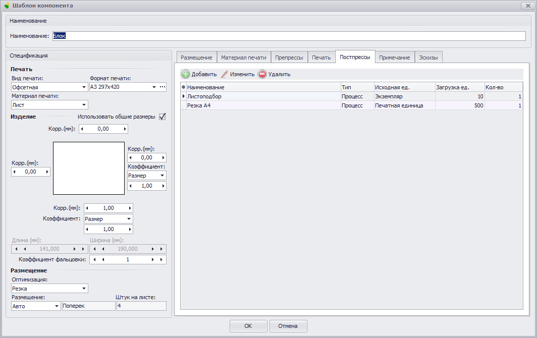The height and width of the screenshot is (338, 537).
Task: Increase the multiplier under the lower Размер dropdown
Action: pos(130,229)
